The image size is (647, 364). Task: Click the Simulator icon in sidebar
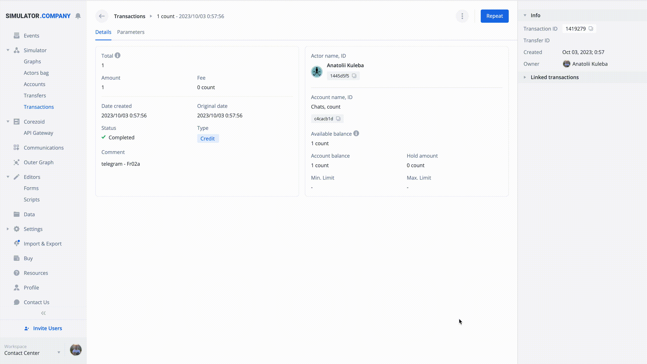(16, 50)
